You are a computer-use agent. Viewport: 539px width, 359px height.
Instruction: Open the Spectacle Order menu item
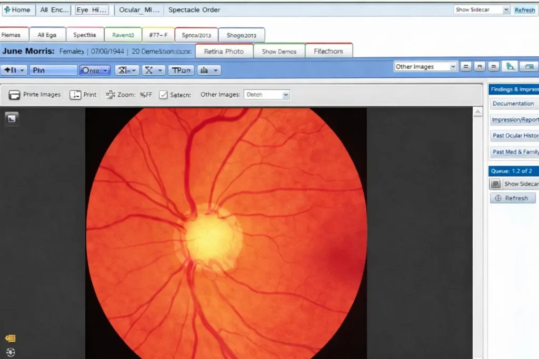[194, 9]
